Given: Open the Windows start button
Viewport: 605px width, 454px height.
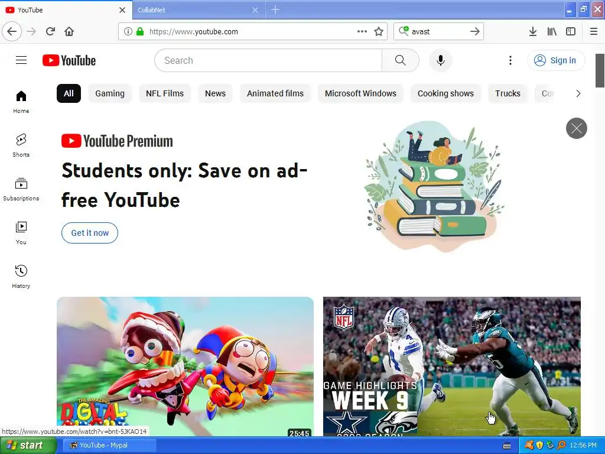Looking at the screenshot, I should coord(28,445).
